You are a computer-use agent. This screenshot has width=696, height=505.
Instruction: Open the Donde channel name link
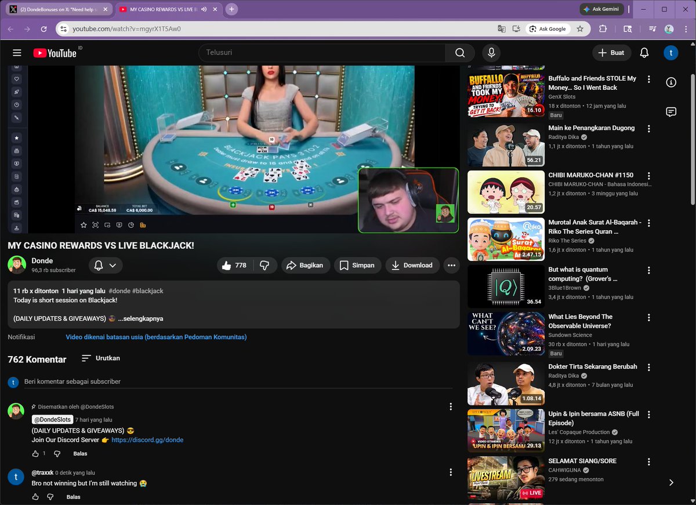tap(42, 261)
